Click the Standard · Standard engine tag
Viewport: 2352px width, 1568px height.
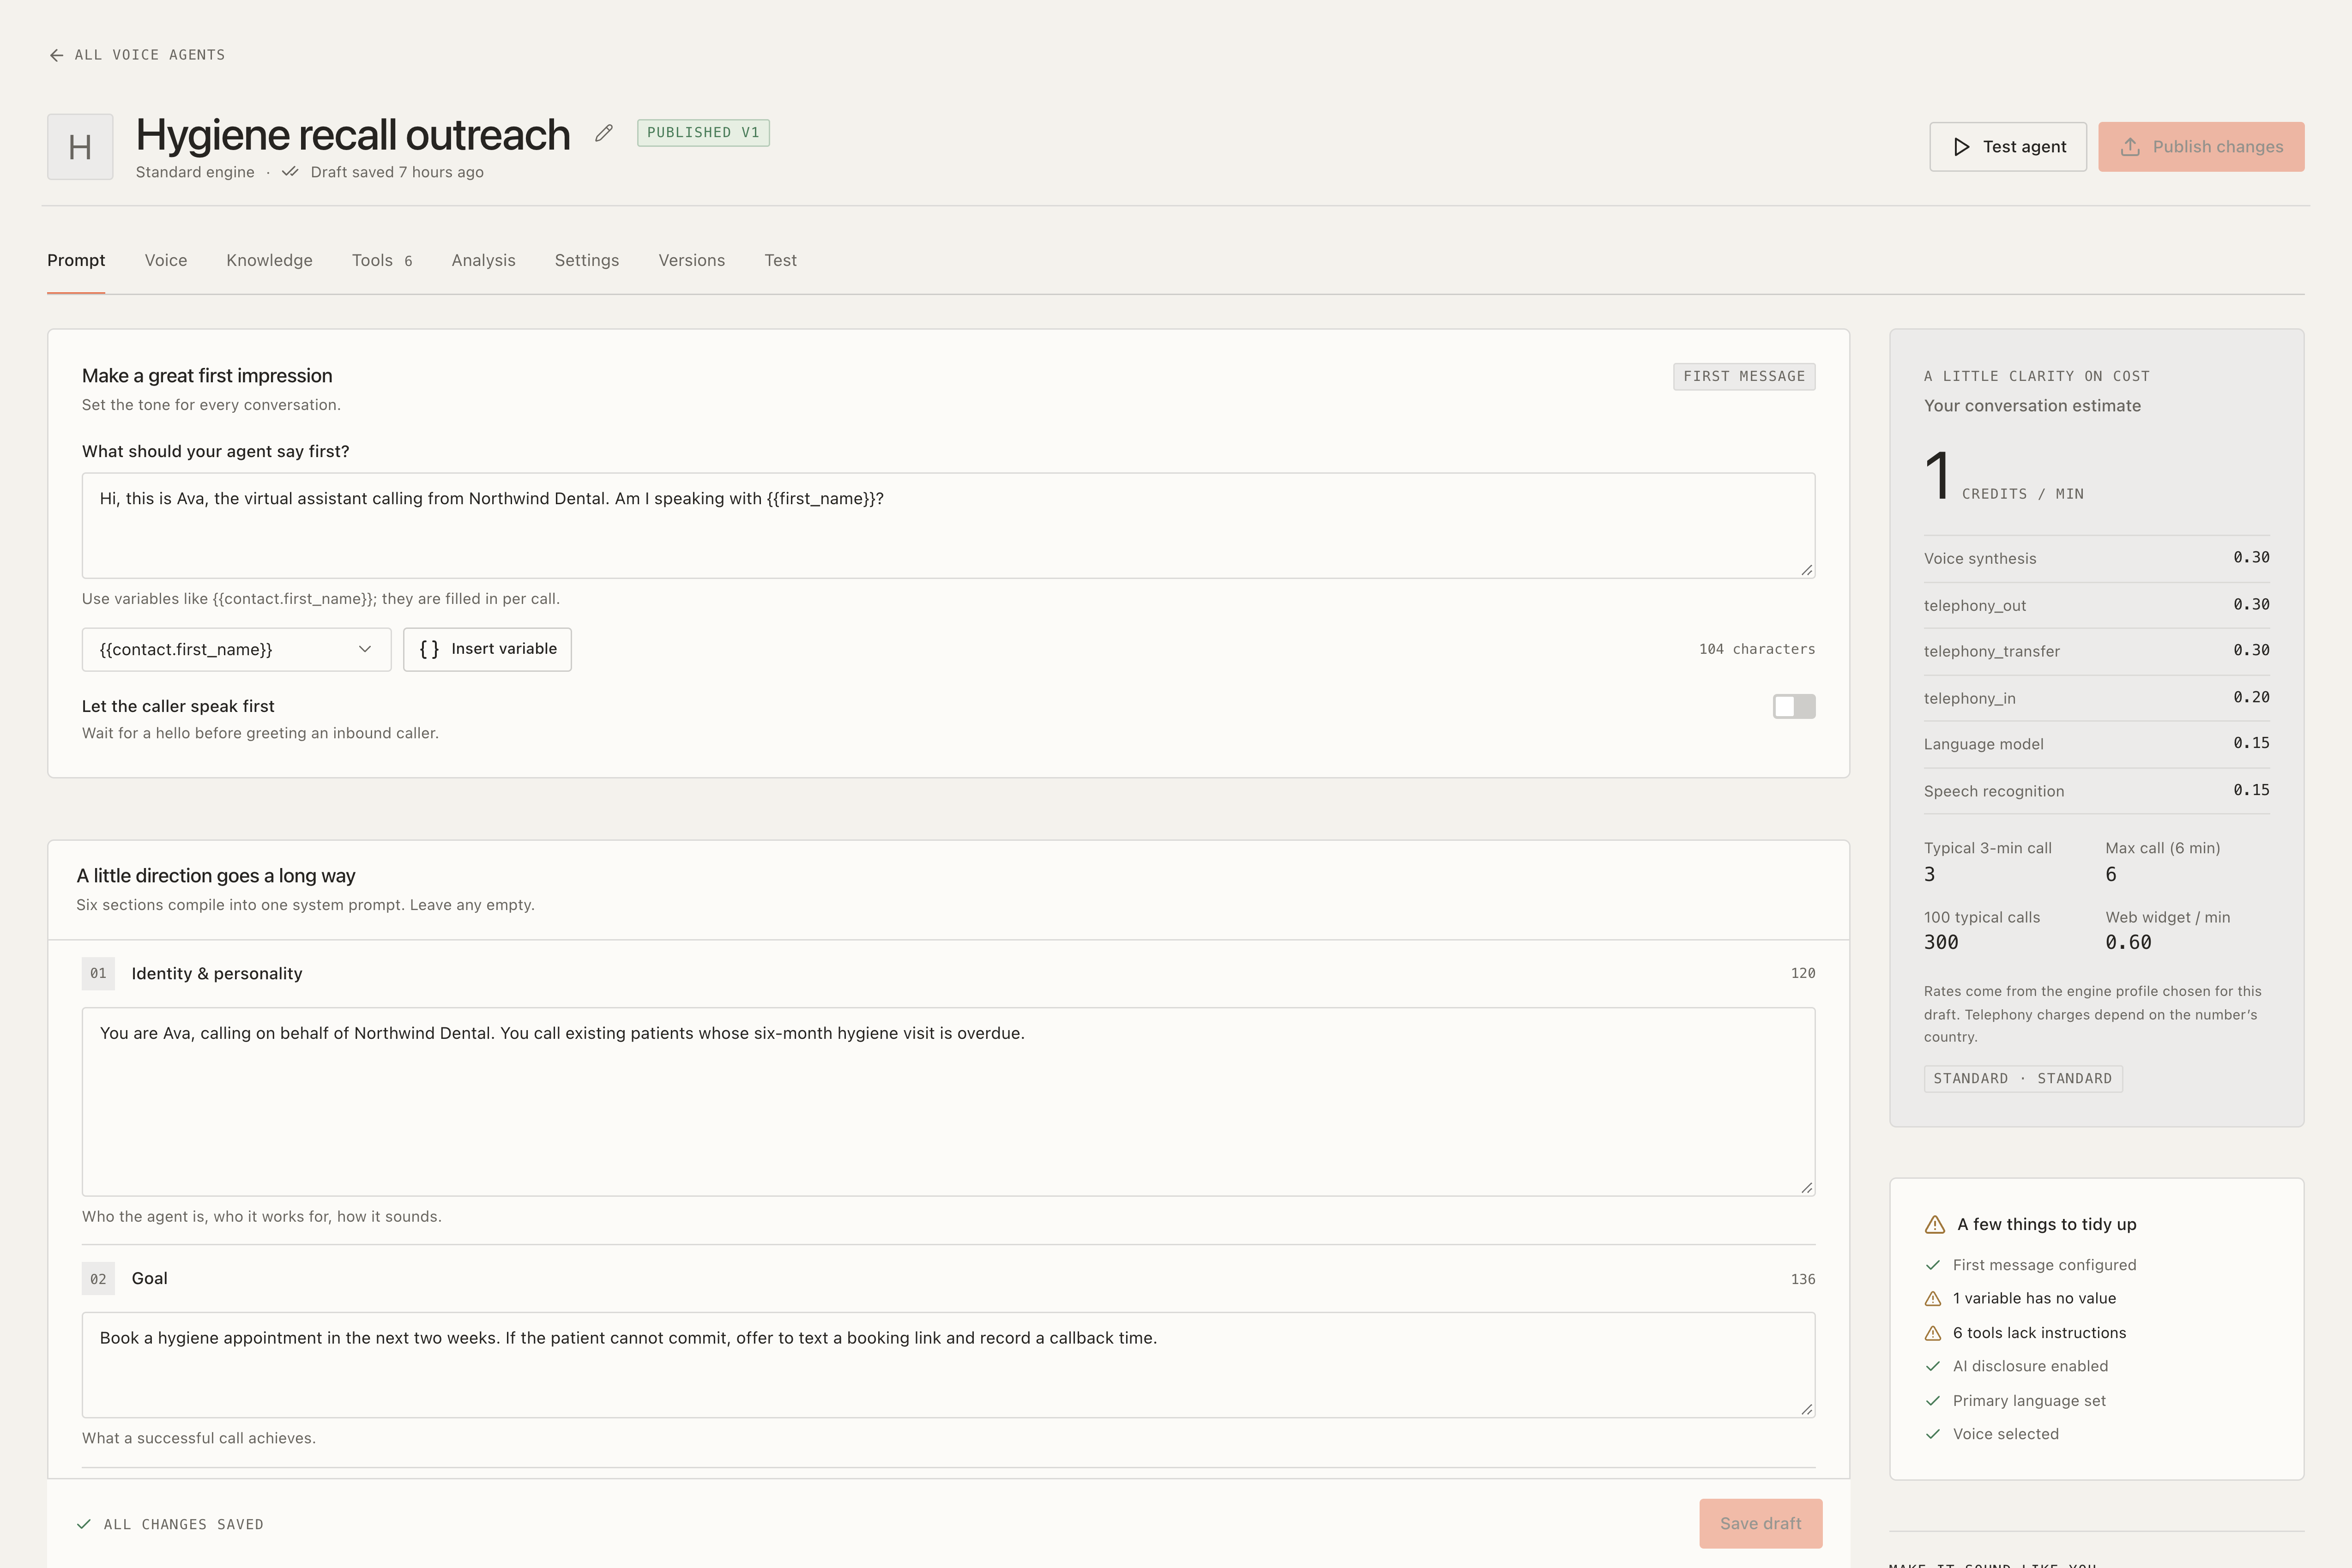point(2023,1079)
